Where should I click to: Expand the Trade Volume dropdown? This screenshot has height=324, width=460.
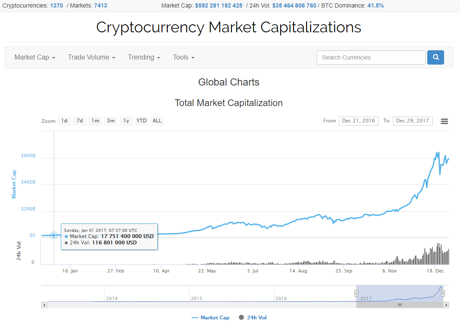tap(91, 57)
